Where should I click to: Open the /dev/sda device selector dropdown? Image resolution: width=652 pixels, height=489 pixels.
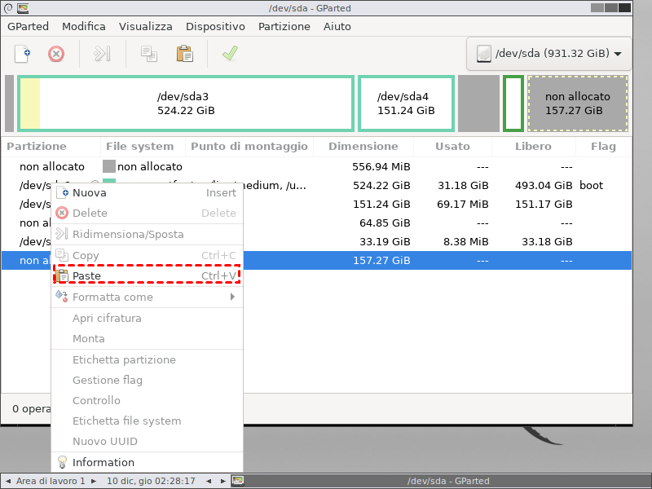click(548, 54)
